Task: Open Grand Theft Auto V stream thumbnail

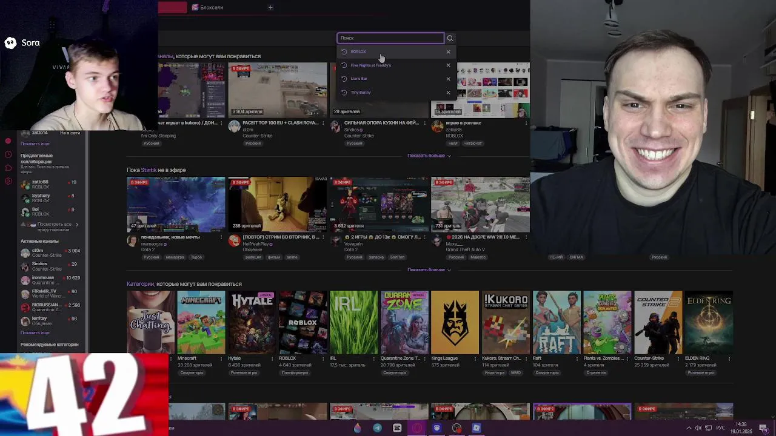Action: pyautogui.click(x=480, y=205)
